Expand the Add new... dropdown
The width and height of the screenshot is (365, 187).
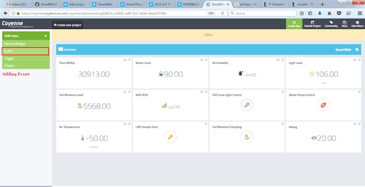(26, 36)
